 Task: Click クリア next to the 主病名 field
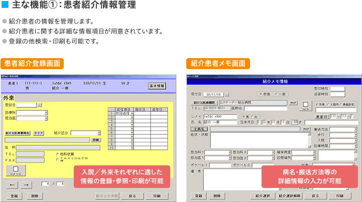pyautogui.click(x=306, y=129)
